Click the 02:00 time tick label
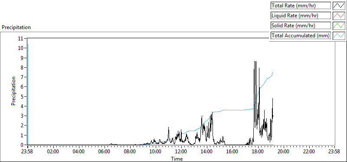This screenshot has height=162, width=347. [x=53, y=152]
